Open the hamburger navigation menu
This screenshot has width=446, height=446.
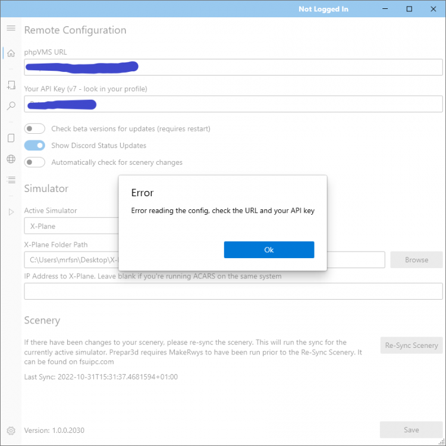[11, 28]
